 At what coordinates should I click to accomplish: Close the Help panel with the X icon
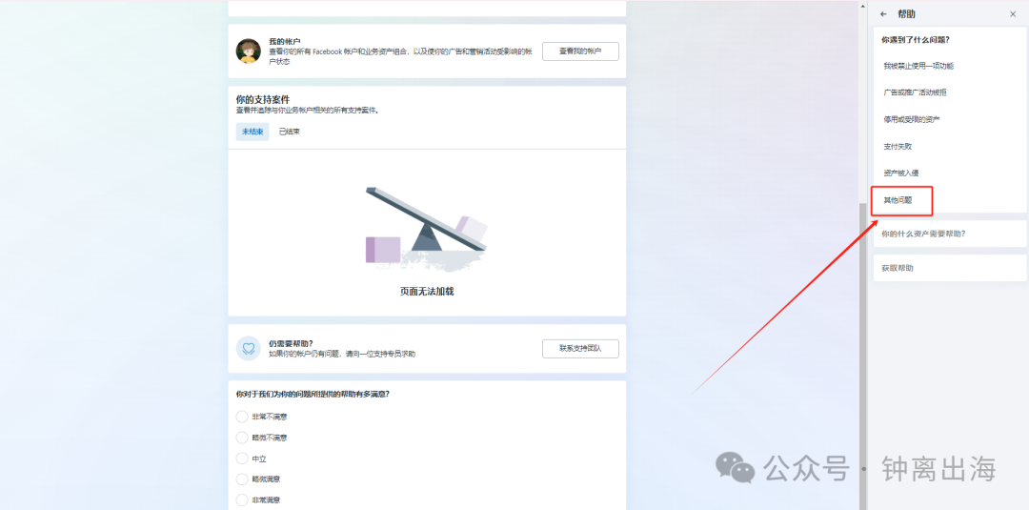[1013, 13]
